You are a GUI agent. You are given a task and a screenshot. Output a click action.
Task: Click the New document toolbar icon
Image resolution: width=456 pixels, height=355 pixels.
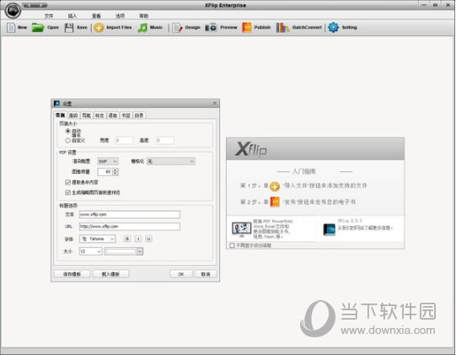pyautogui.click(x=11, y=28)
